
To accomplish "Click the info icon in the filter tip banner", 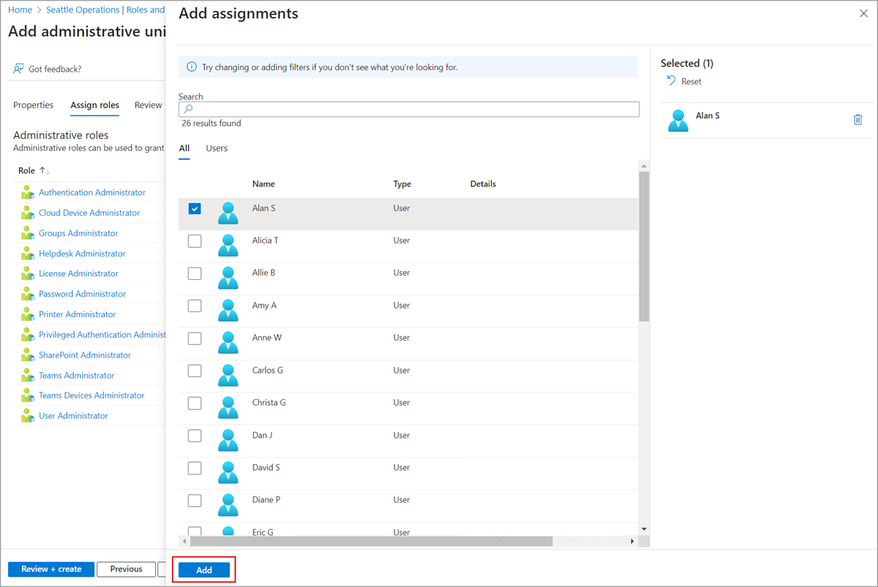I will [192, 67].
